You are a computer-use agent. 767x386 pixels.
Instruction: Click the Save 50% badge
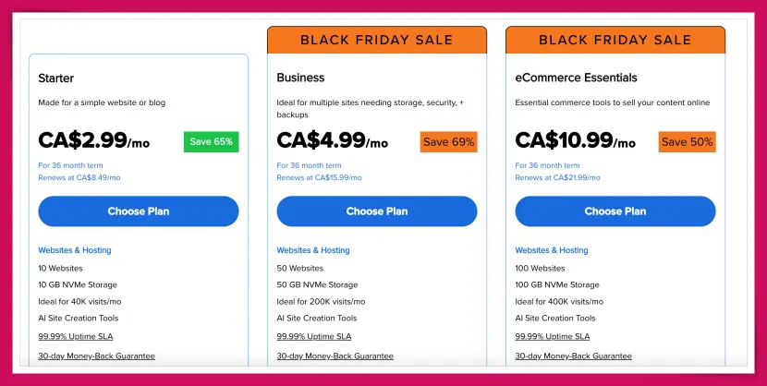tap(687, 141)
